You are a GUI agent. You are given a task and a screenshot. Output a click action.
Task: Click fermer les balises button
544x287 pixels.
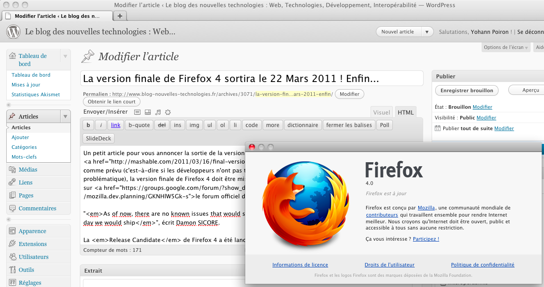coord(349,125)
